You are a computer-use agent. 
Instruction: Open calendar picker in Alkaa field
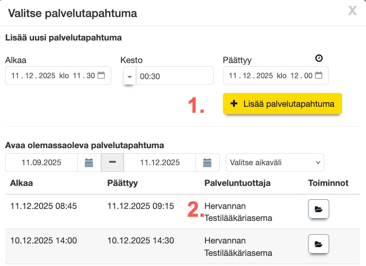coord(101,75)
